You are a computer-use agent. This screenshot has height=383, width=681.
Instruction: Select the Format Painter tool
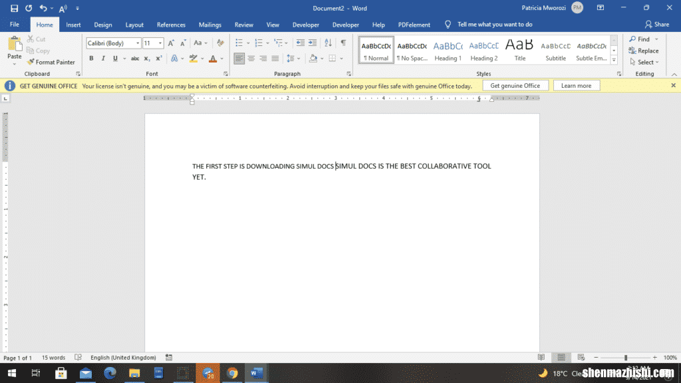point(51,62)
